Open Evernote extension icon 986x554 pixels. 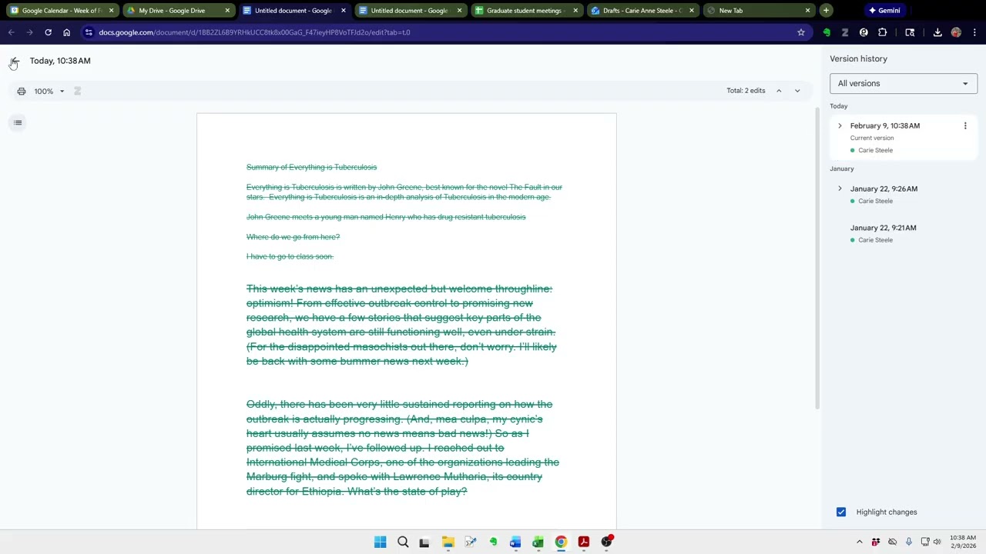(827, 32)
